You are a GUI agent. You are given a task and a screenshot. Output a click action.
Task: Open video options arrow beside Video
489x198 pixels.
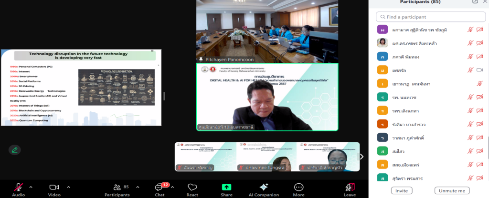pyautogui.click(x=68, y=187)
